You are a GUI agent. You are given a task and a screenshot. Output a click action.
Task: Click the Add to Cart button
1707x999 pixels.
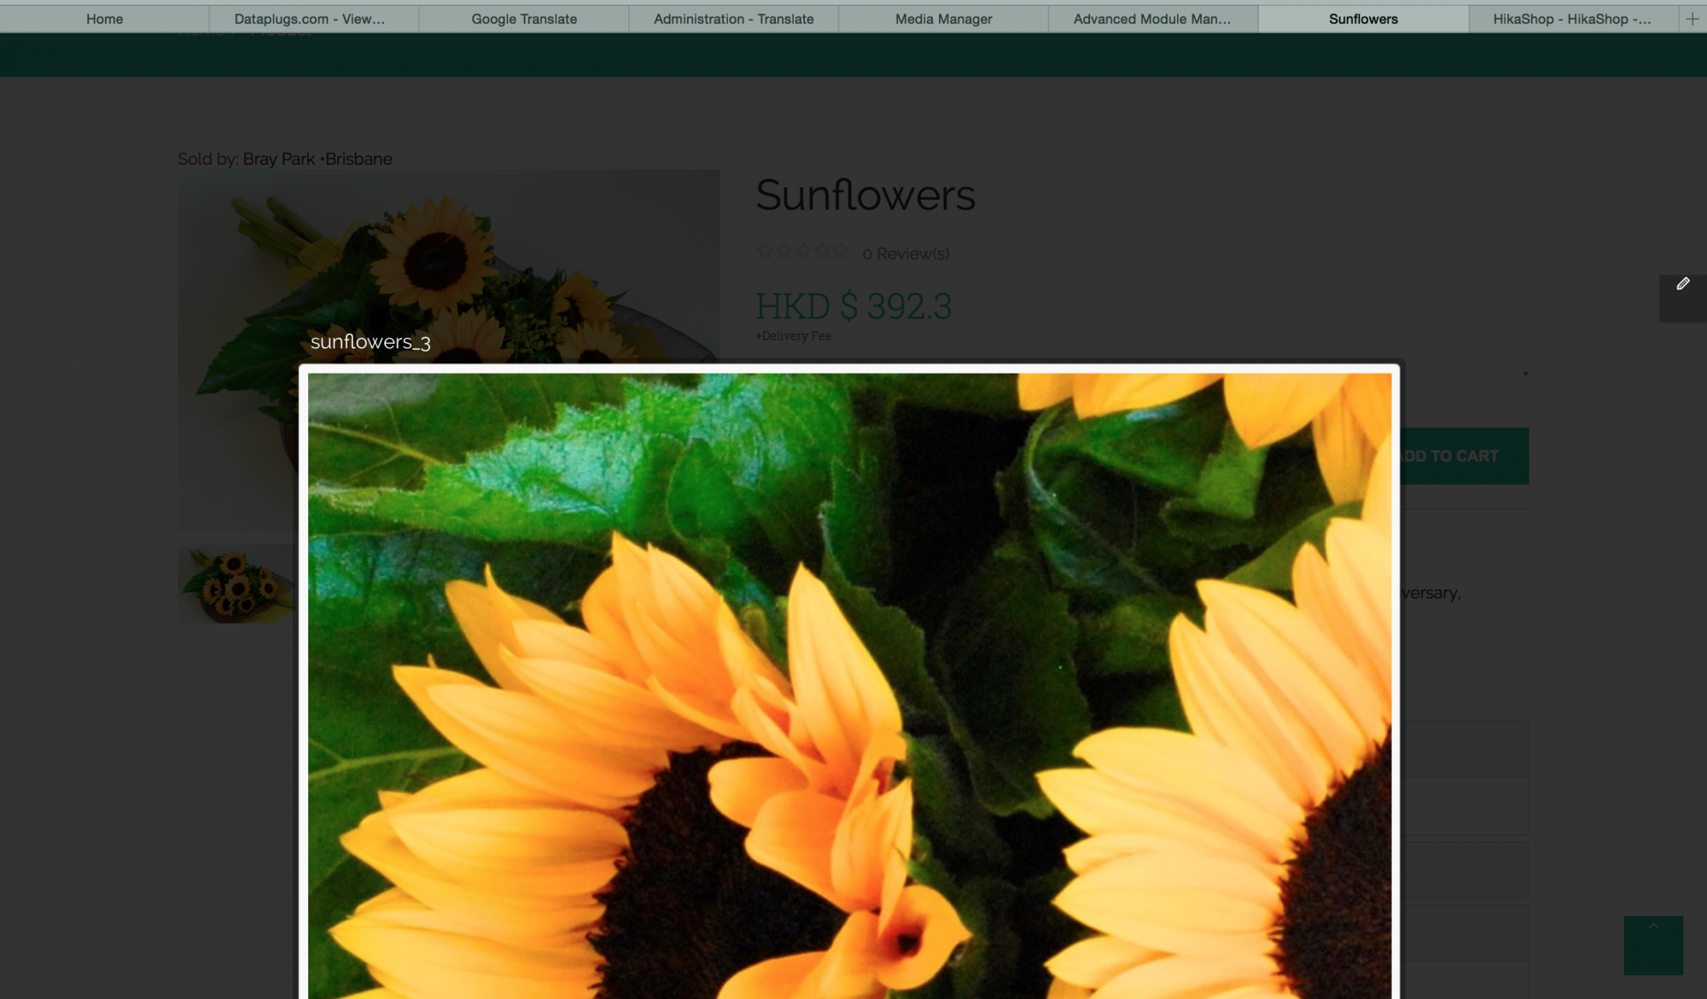pyautogui.click(x=1463, y=456)
